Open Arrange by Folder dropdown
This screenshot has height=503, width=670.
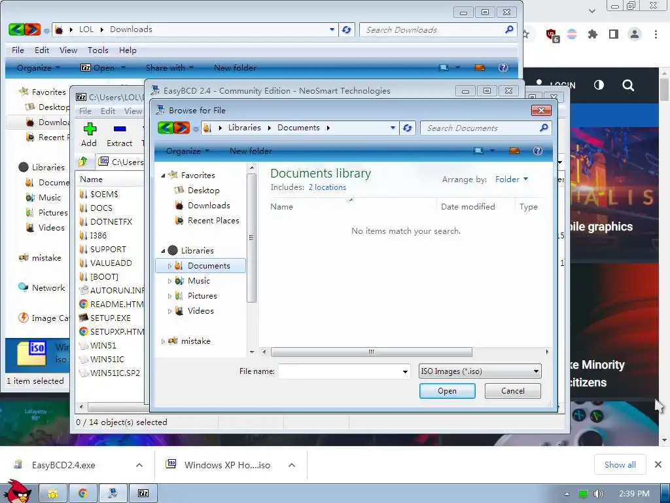pyautogui.click(x=512, y=179)
